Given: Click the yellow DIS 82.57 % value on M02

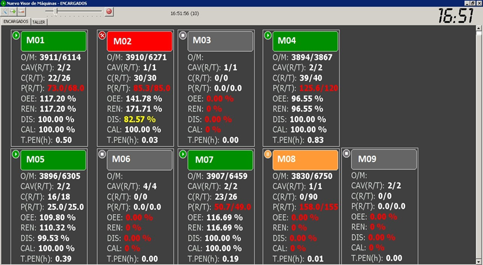Looking at the screenshot, I should 139,119.
